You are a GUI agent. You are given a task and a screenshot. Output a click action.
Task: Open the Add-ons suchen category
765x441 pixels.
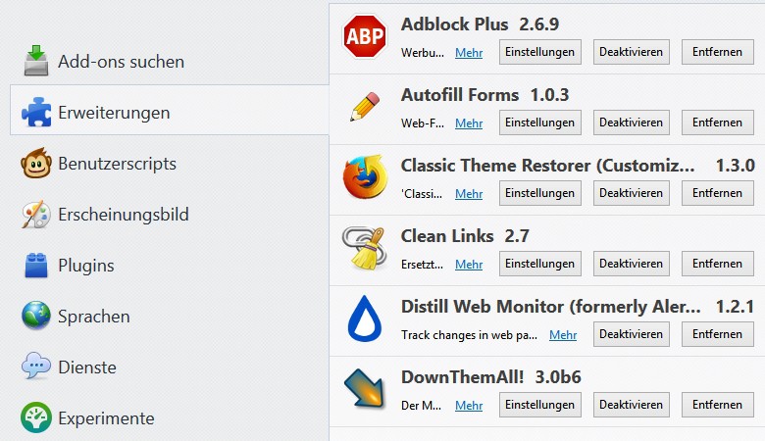click(x=120, y=62)
